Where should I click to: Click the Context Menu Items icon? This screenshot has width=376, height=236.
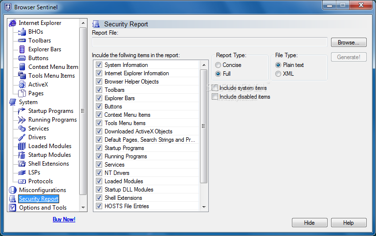coord(22,67)
